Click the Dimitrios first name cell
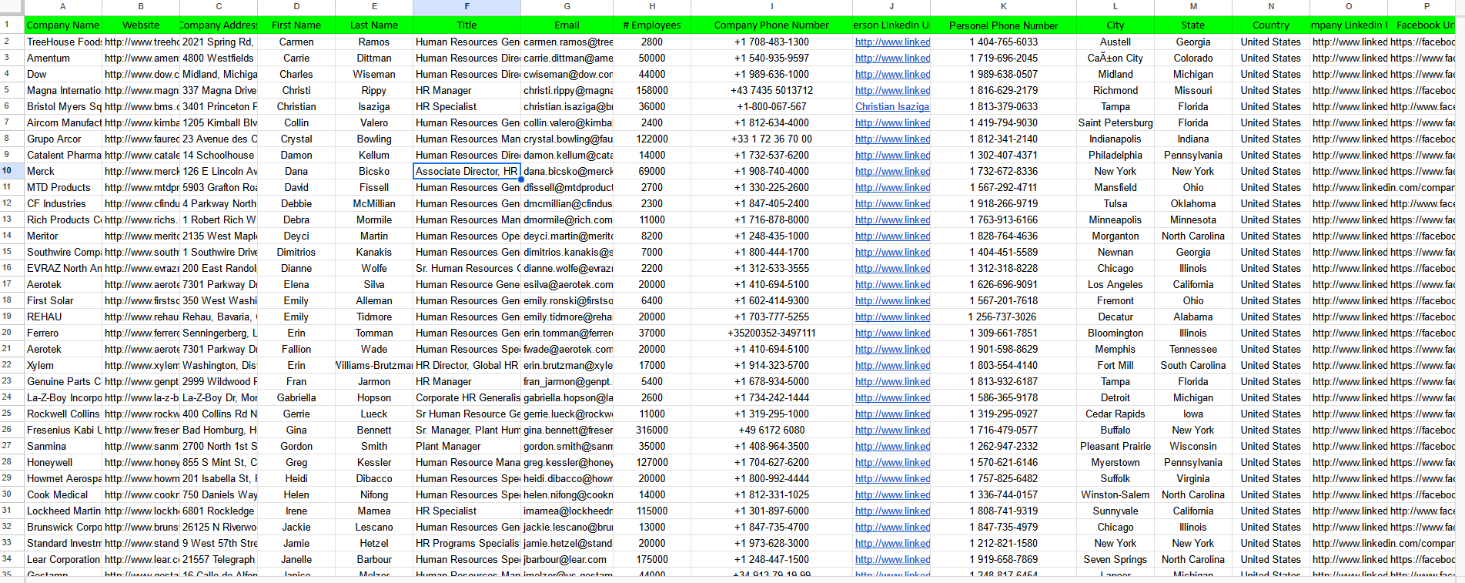Viewport: 1465px width, 583px height. point(296,252)
